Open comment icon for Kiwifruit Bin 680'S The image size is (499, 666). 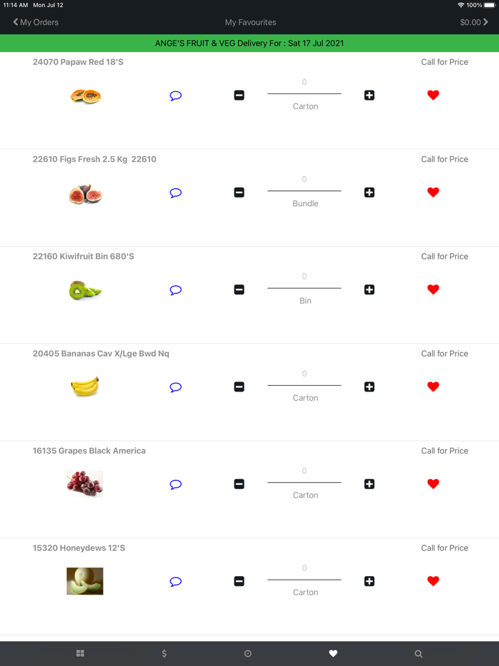[175, 290]
